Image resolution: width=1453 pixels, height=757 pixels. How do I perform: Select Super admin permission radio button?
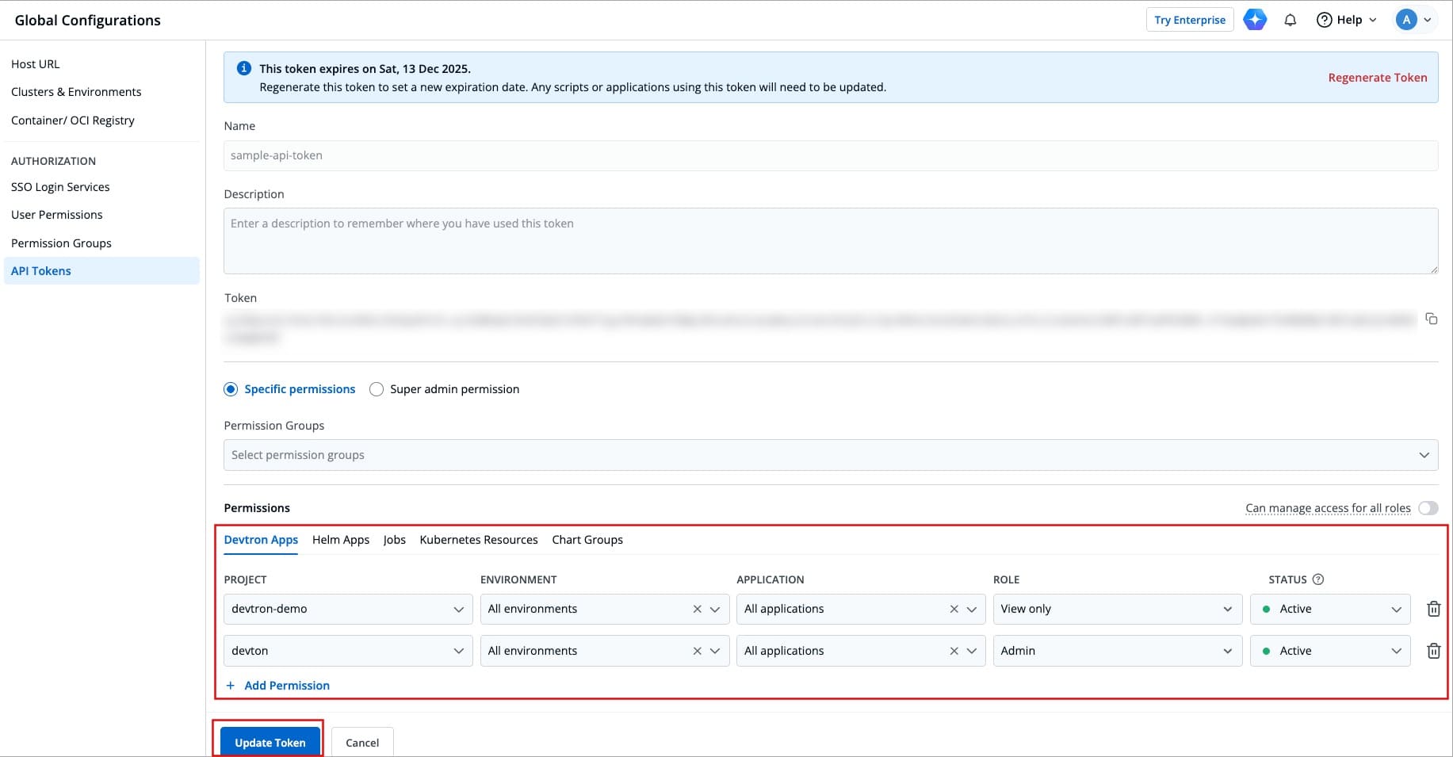(x=377, y=389)
